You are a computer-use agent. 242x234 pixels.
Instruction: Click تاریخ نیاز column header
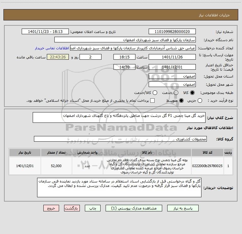[x=25, y=152]
